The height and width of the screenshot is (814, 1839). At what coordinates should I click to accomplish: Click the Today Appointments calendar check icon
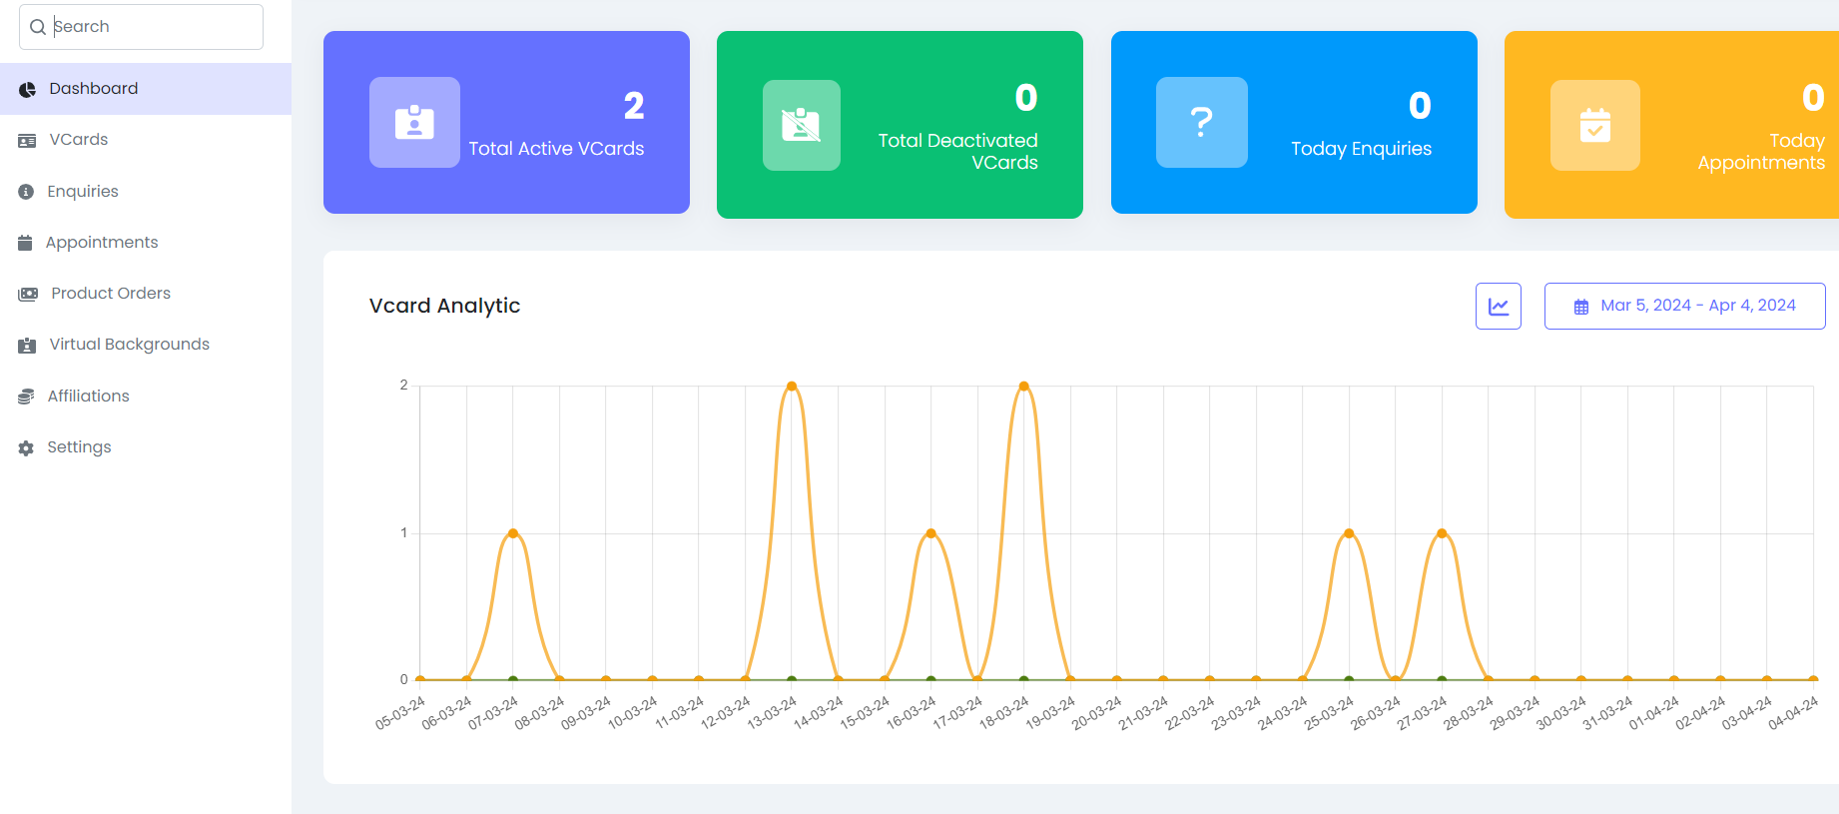tap(1594, 126)
